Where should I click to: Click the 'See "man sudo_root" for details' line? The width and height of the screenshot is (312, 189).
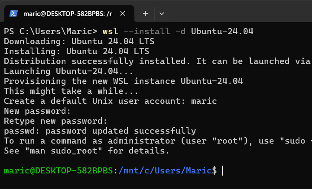point(87,151)
